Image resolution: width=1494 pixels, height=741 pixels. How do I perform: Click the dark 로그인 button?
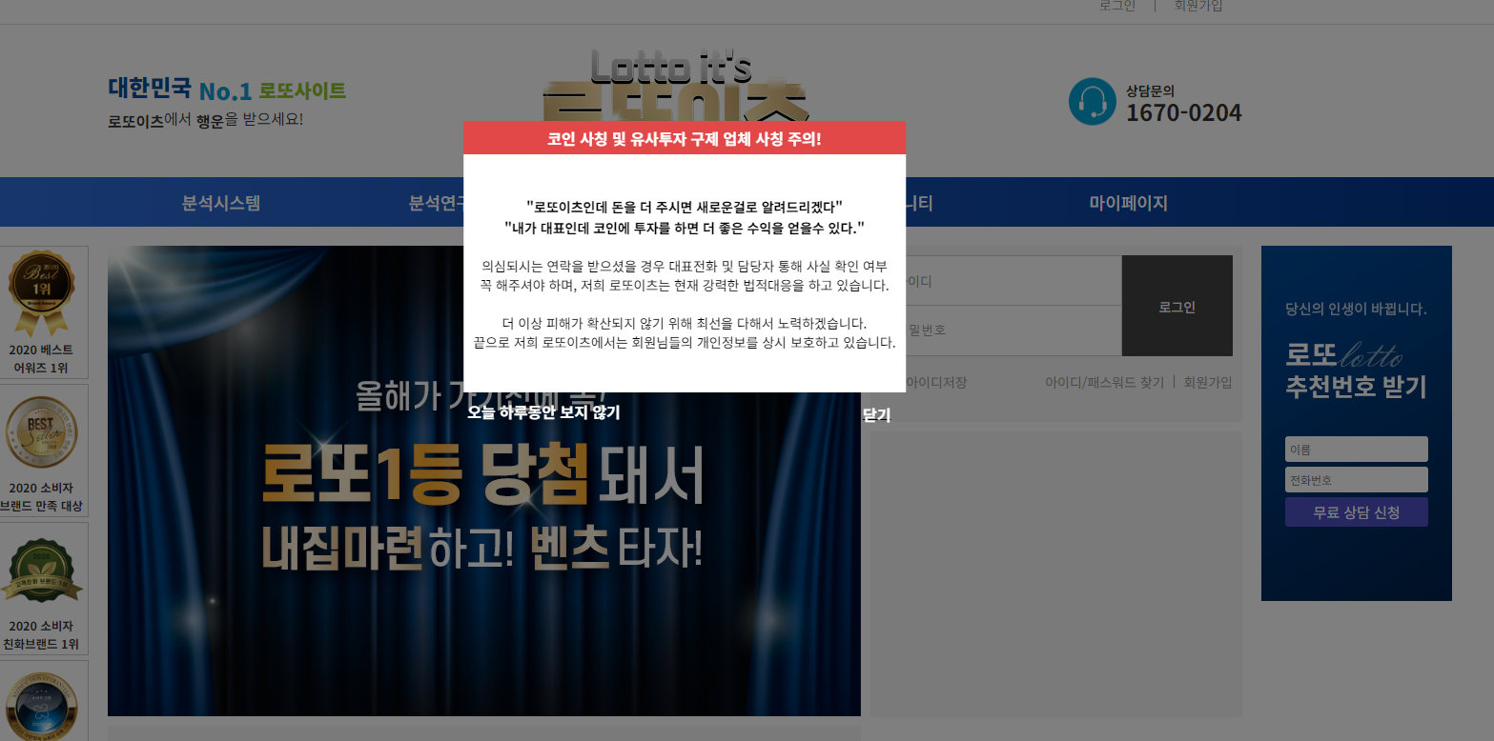1177,306
